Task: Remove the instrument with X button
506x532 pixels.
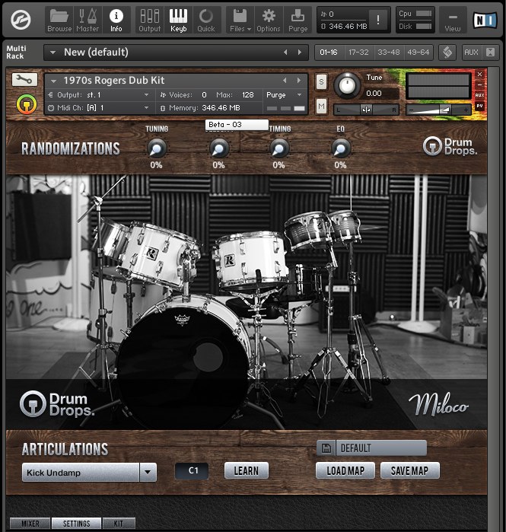Action: click(479, 75)
